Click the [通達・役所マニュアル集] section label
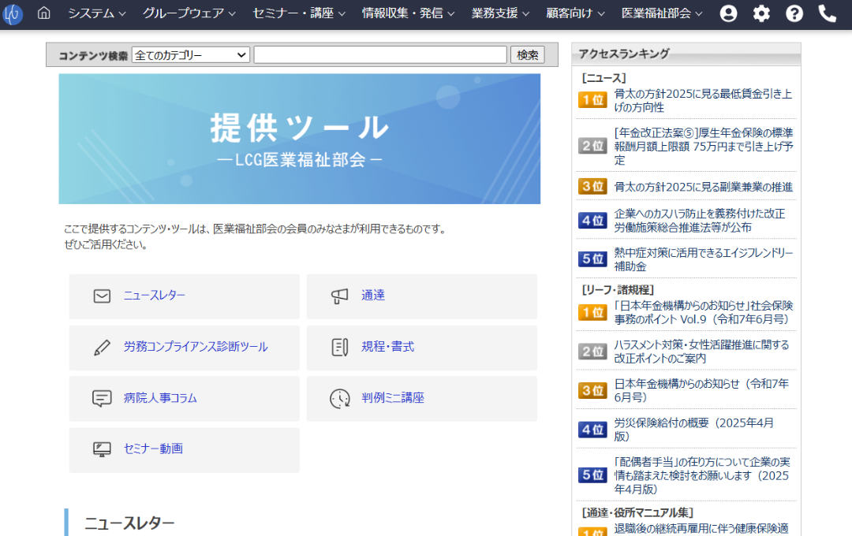The image size is (852, 536). [637, 512]
